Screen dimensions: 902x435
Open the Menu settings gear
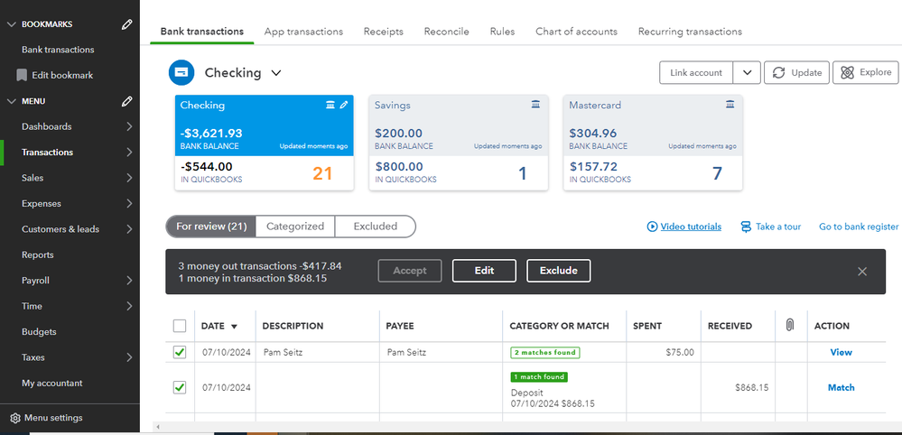pos(15,418)
